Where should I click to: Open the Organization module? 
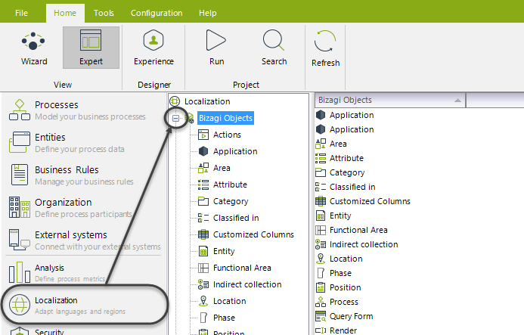(71, 207)
